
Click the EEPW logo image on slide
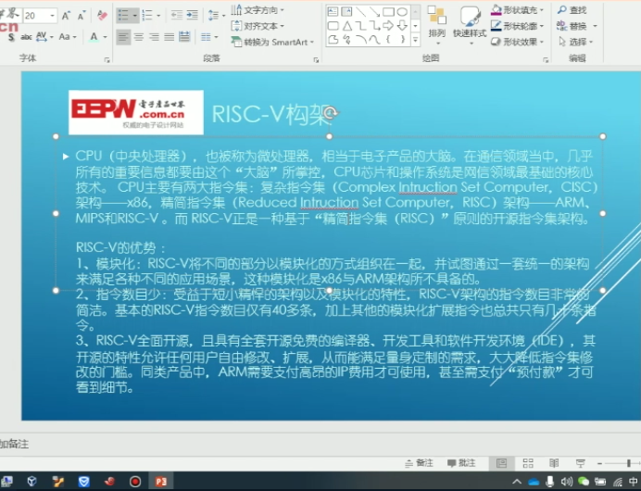coord(136,112)
